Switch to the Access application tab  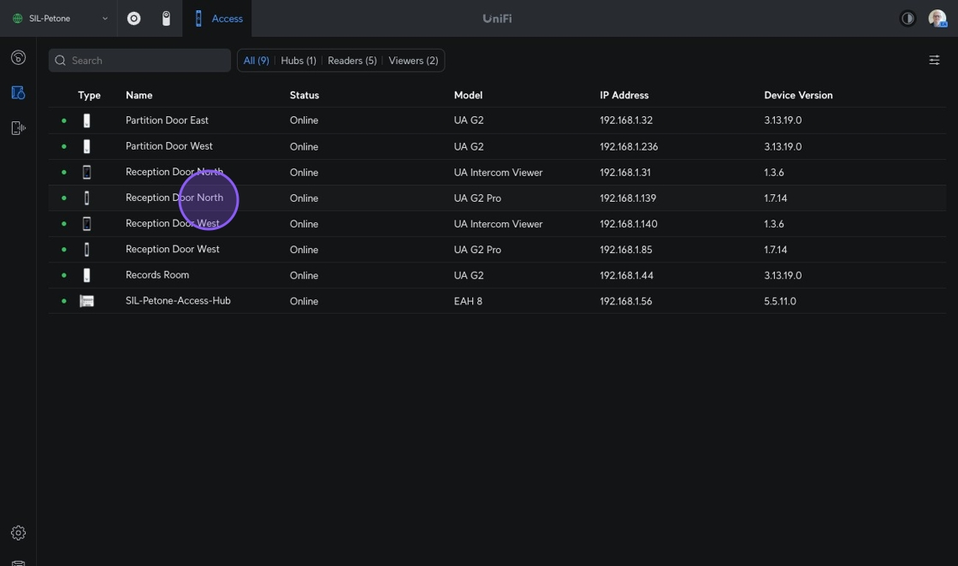218,18
